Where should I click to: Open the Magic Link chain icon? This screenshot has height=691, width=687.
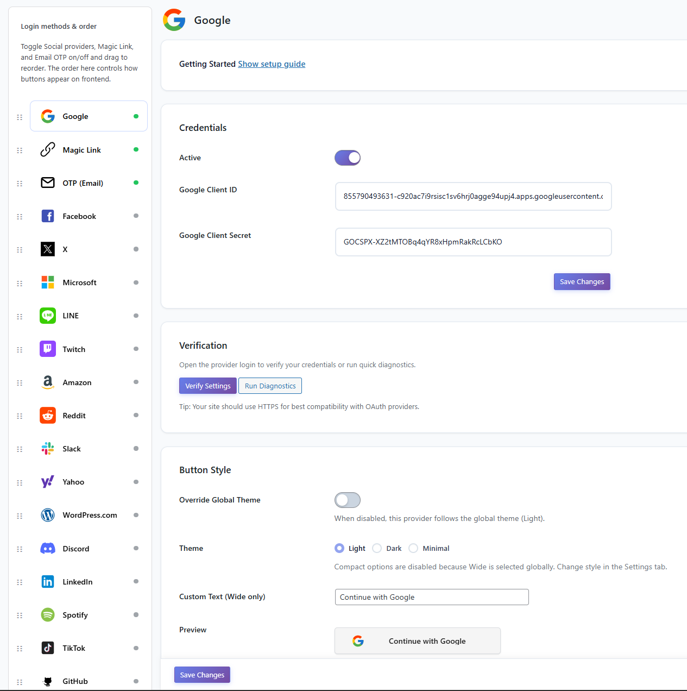click(x=48, y=149)
